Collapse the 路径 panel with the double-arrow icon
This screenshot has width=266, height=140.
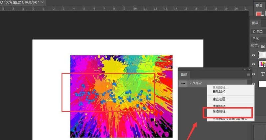245,69
